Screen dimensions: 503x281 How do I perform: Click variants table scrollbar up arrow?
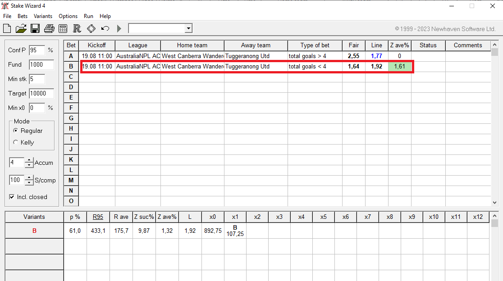[x=494, y=216]
